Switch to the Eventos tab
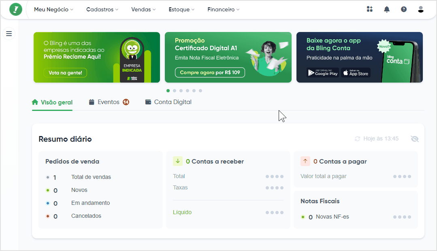This screenshot has width=437, height=251. coord(109,102)
